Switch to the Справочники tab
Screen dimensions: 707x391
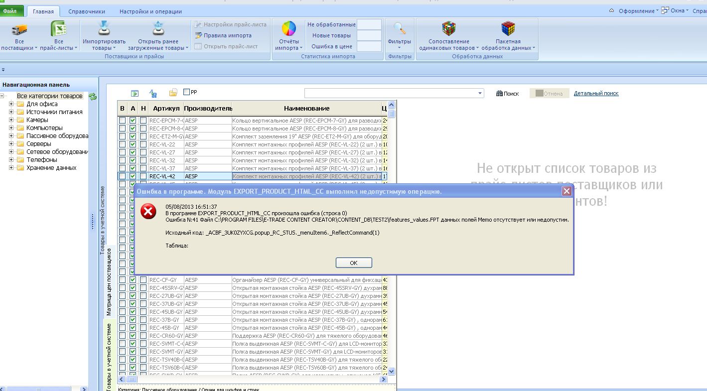tap(87, 11)
